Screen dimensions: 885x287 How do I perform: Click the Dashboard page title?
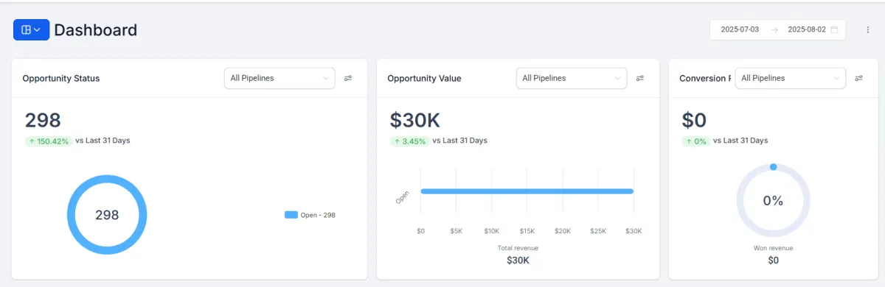(x=95, y=30)
